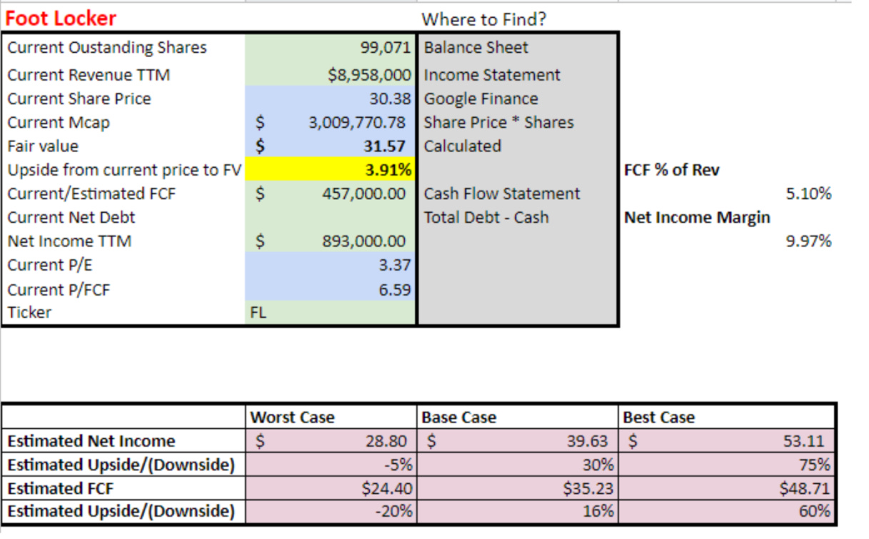Click the Income Statement source cell
Image resolution: width=869 pixels, height=539 pixels.
tap(518, 74)
